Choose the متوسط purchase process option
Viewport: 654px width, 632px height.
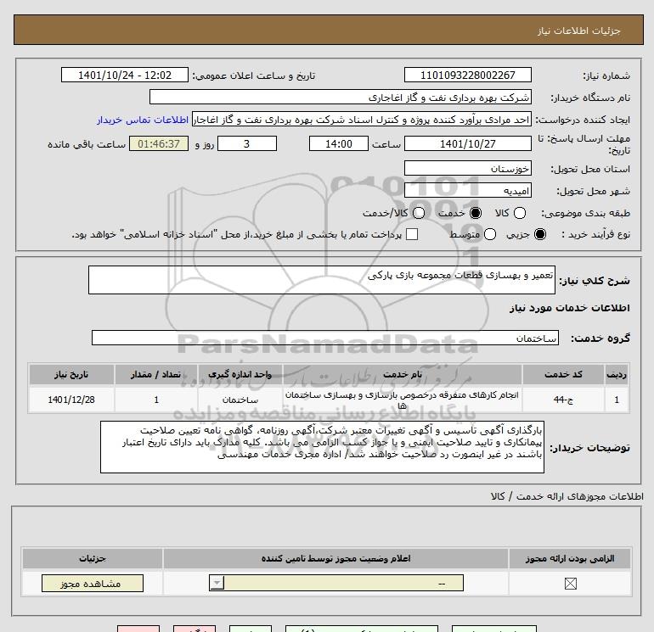click(490, 234)
